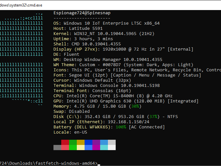Click the cmd.exe window title text

(x=21, y=5)
